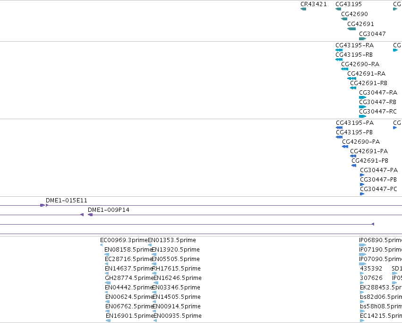Select the DME1-009P14 BAC end glyph
This screenshot has height=323, width=402.
click(x=90, y=215)
